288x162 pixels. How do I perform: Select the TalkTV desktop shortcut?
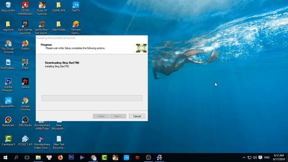point(76,7)
